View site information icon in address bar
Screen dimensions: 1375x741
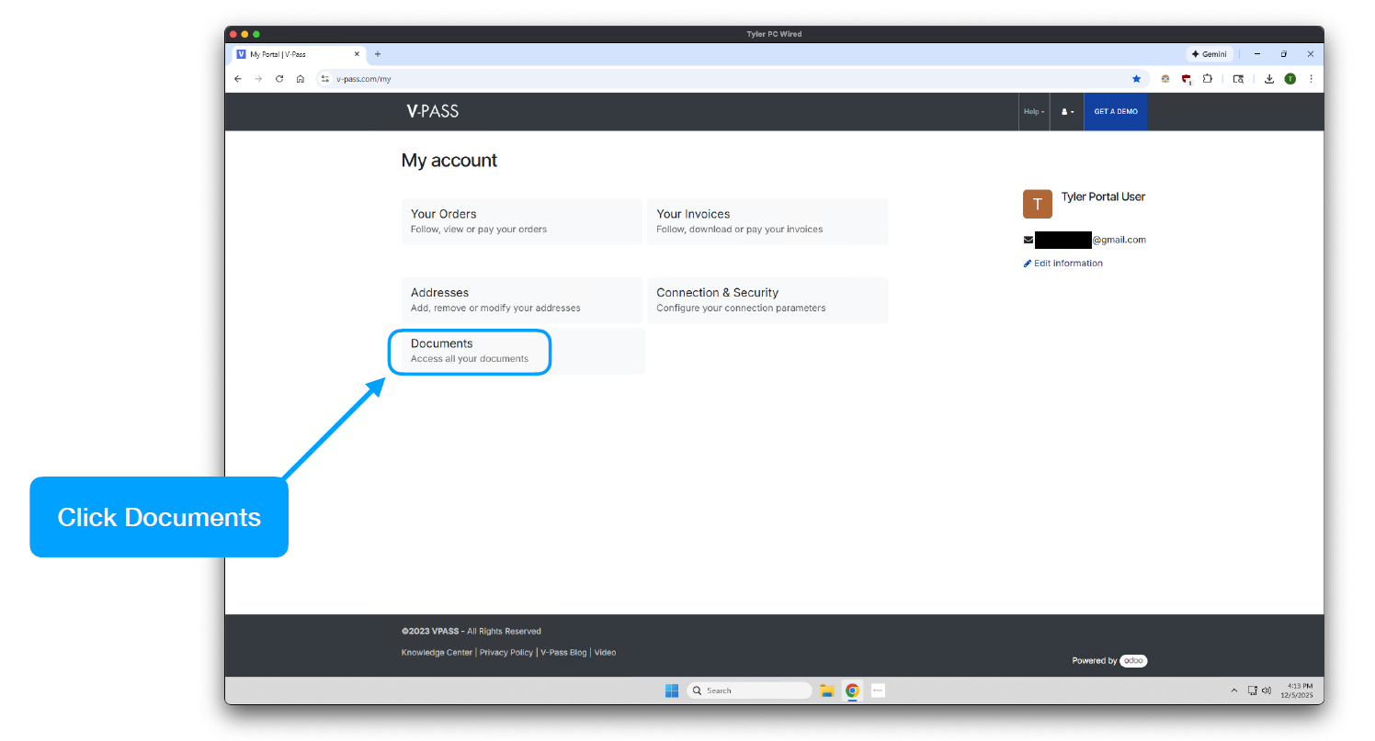(324, 79)
